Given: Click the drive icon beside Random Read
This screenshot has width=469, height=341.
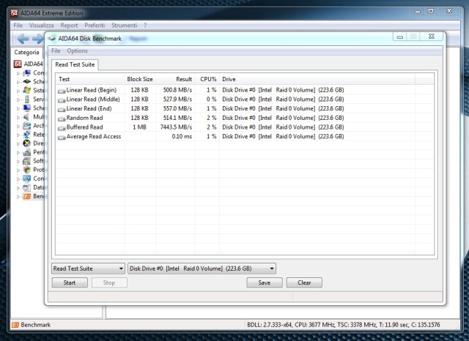Looking at the screenshot, I should click(x=62, y=119).
